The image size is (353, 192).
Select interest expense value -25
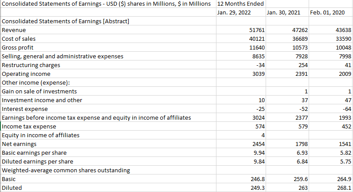[x=260, y=109]
